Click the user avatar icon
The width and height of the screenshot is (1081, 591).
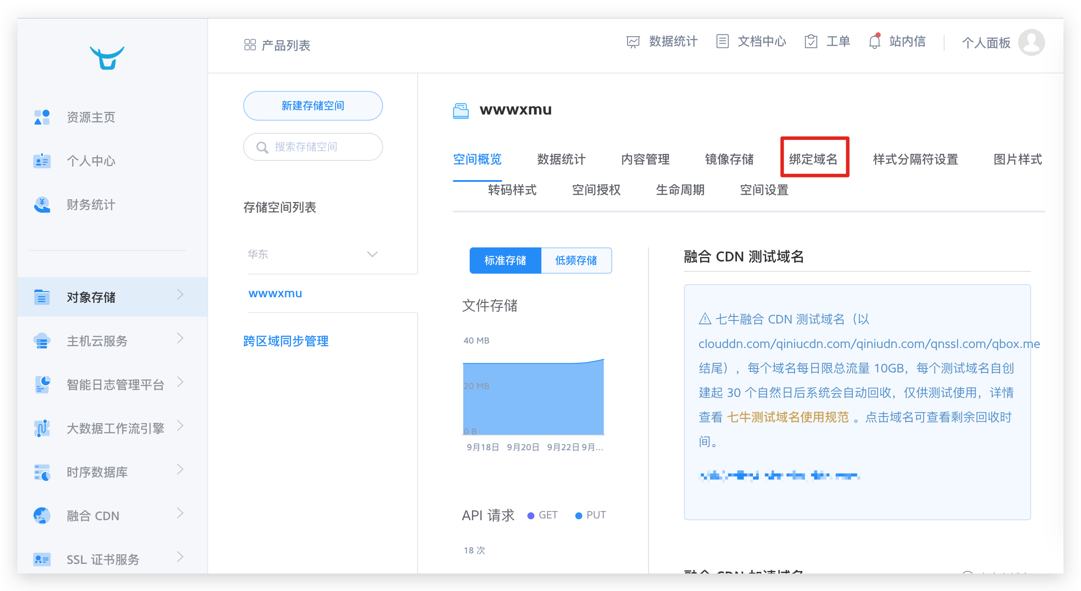point(1031,42)
